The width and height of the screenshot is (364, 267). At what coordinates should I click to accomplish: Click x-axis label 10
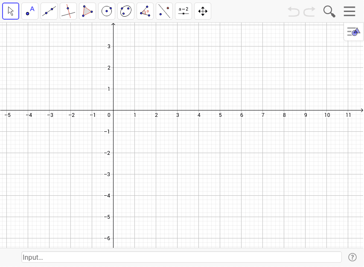[x=327, y=115]
